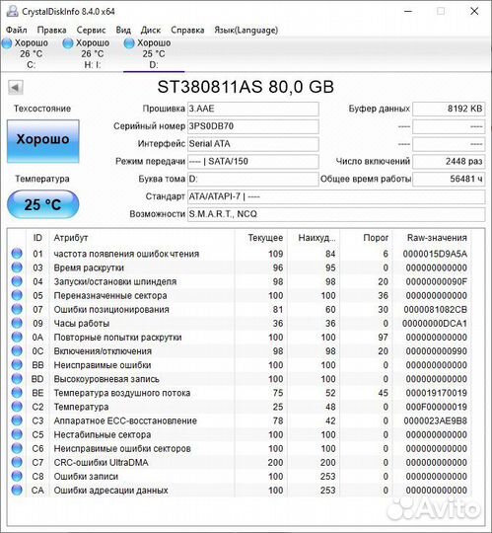Click the Хорошо health status button
The height and width of the screenshot is (533, 492).
[x=43, y=141]
